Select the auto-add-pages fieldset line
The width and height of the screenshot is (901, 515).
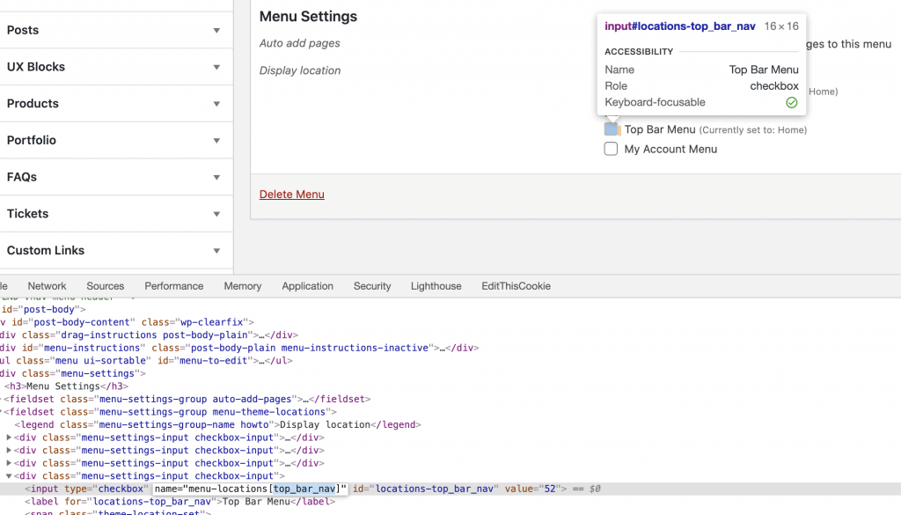[x=187, y=399]
